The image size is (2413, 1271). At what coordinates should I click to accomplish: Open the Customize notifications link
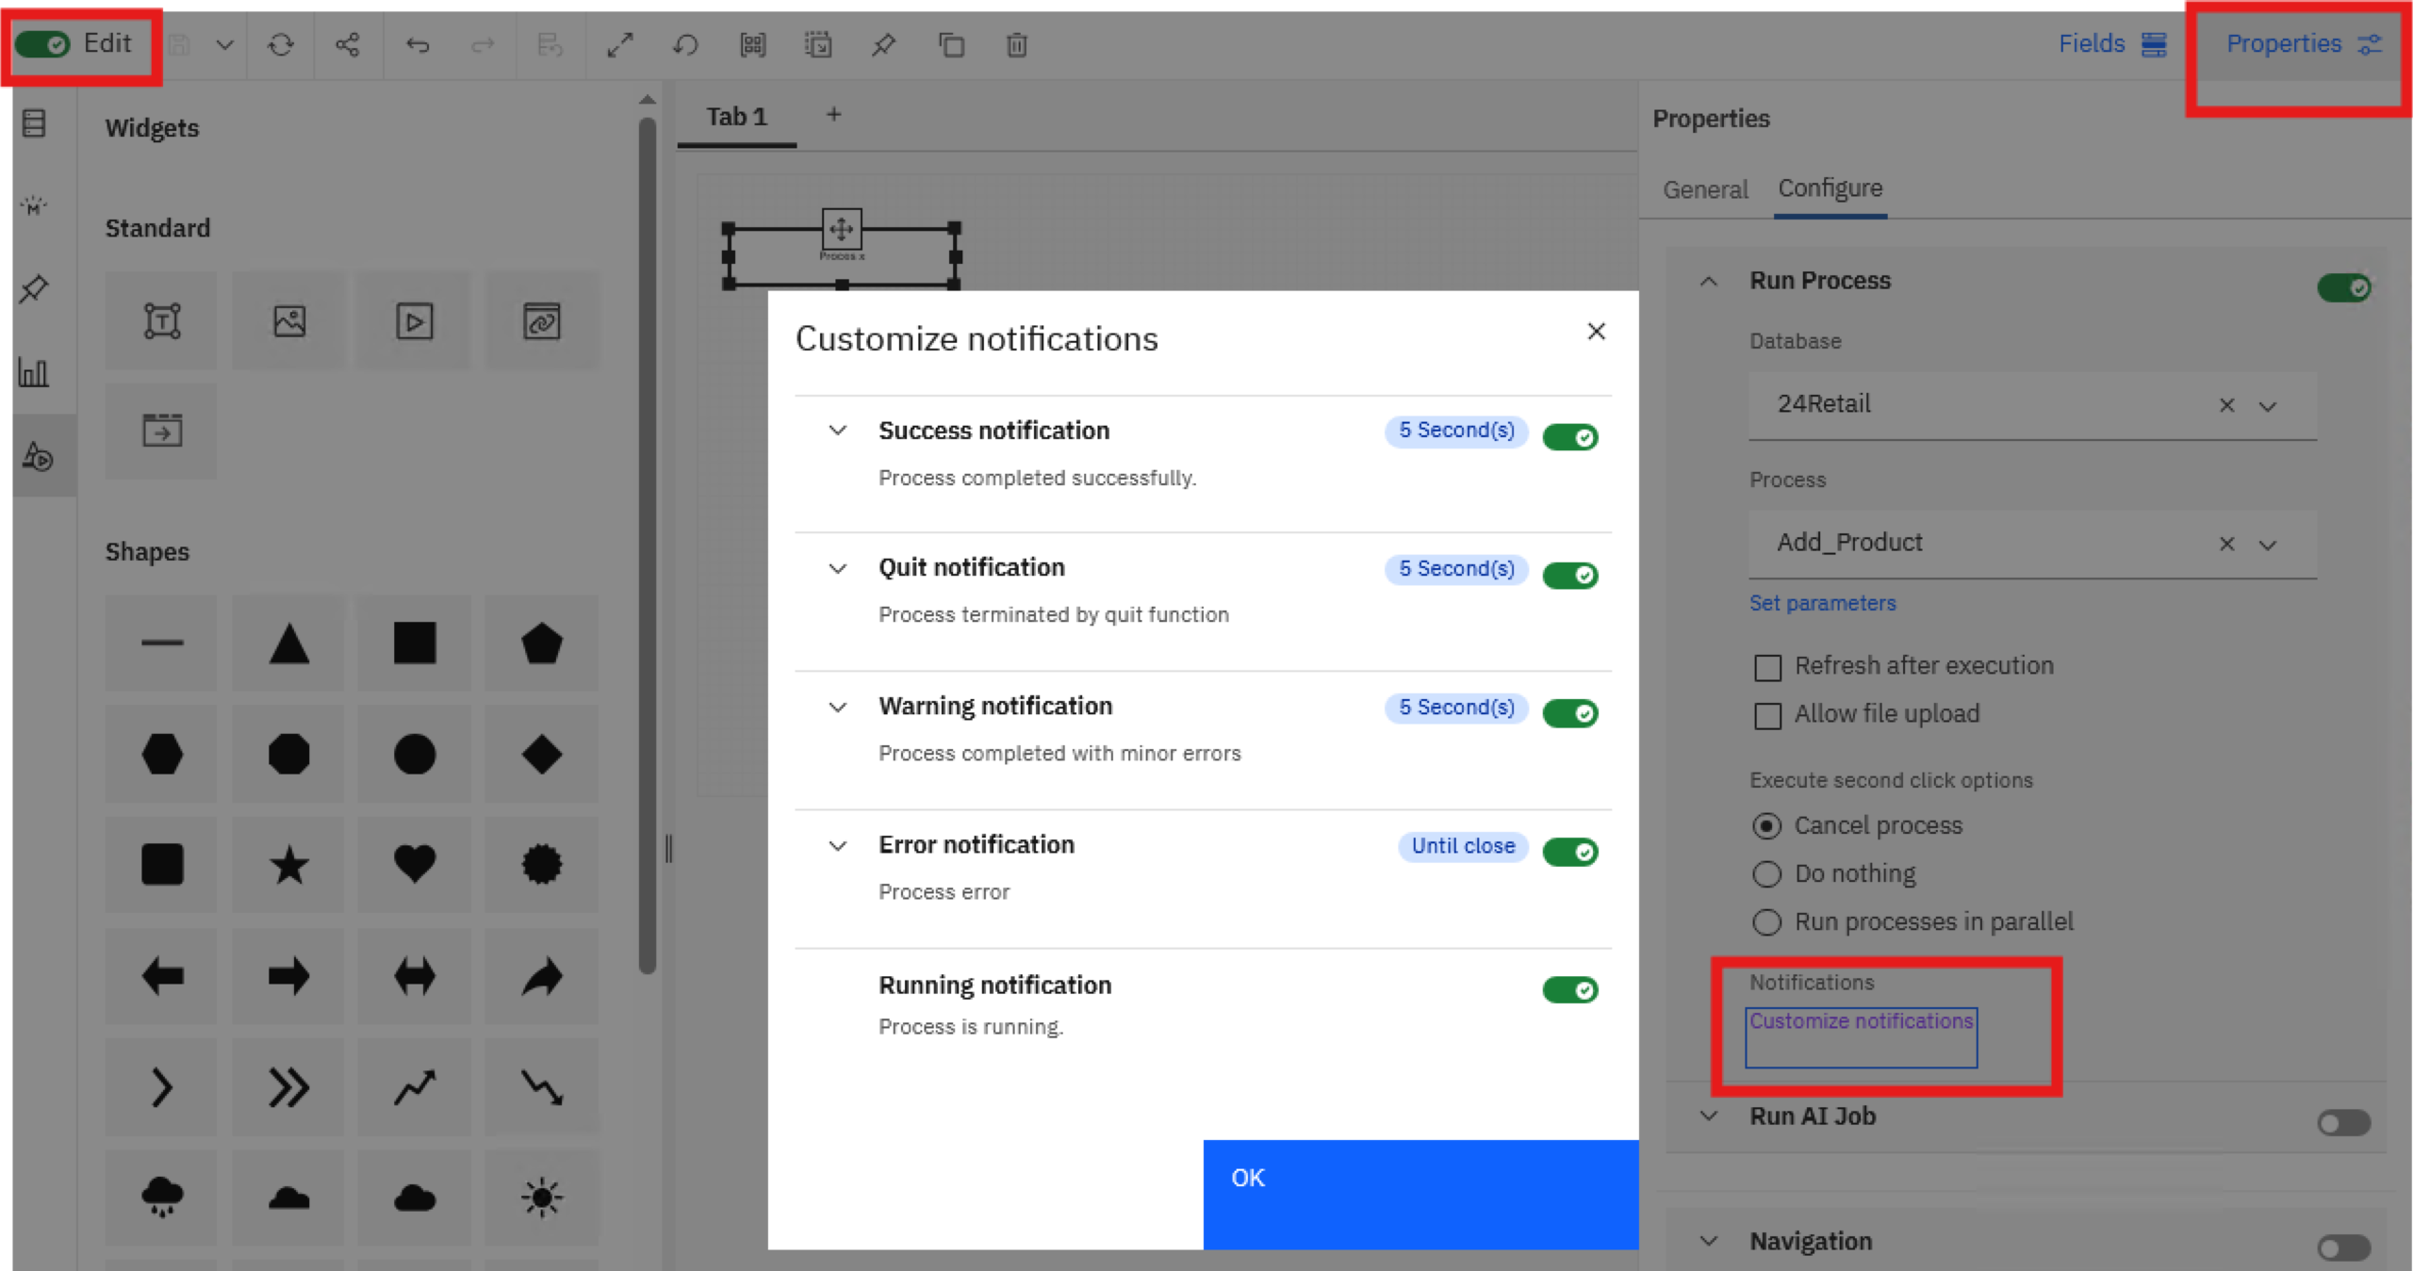pos(1861,1021)
